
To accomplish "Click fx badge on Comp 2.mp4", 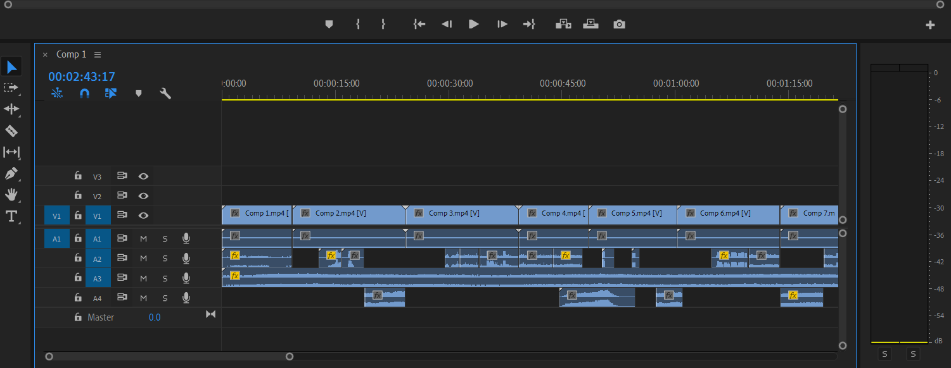I will [305, 213].
